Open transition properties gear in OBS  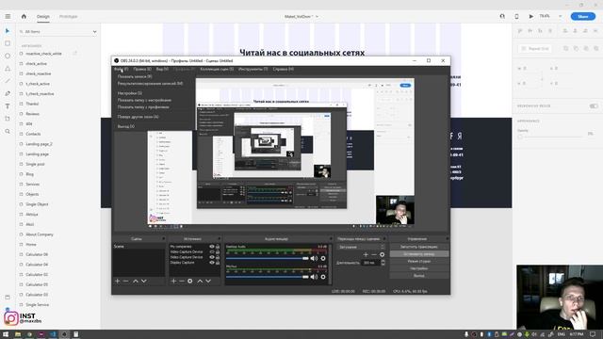tap(382, 254)
